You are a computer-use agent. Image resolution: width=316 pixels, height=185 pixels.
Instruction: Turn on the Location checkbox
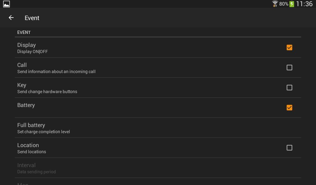tap(289, 148)
